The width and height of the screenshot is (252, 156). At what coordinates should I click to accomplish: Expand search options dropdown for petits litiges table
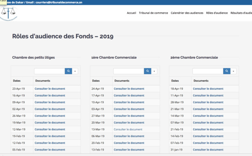(75, 71)
